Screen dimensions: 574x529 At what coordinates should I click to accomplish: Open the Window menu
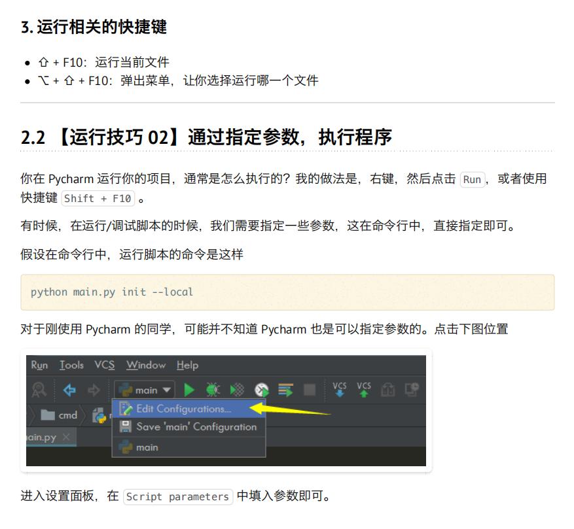click(x=145, y=365)
